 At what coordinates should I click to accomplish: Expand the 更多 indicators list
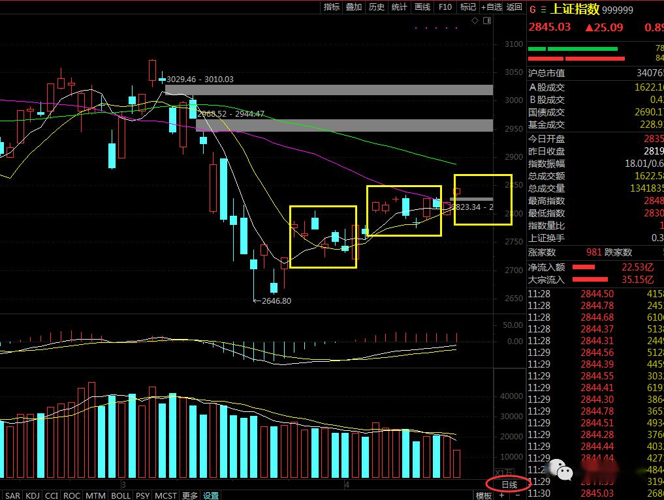190,495
